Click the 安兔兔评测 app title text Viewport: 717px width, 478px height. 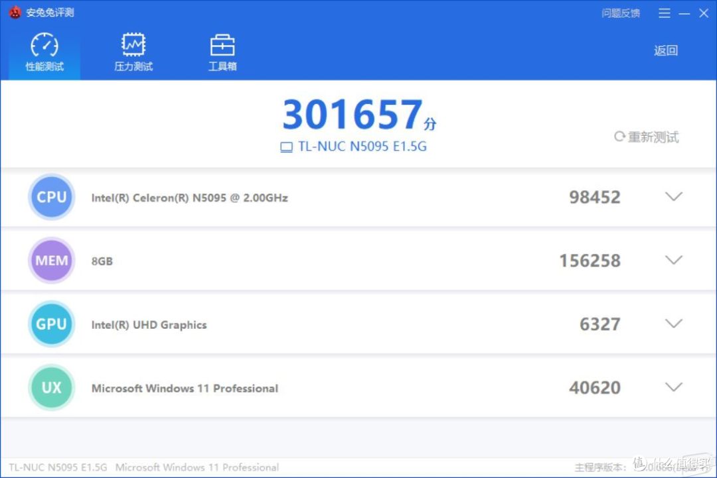50,13
